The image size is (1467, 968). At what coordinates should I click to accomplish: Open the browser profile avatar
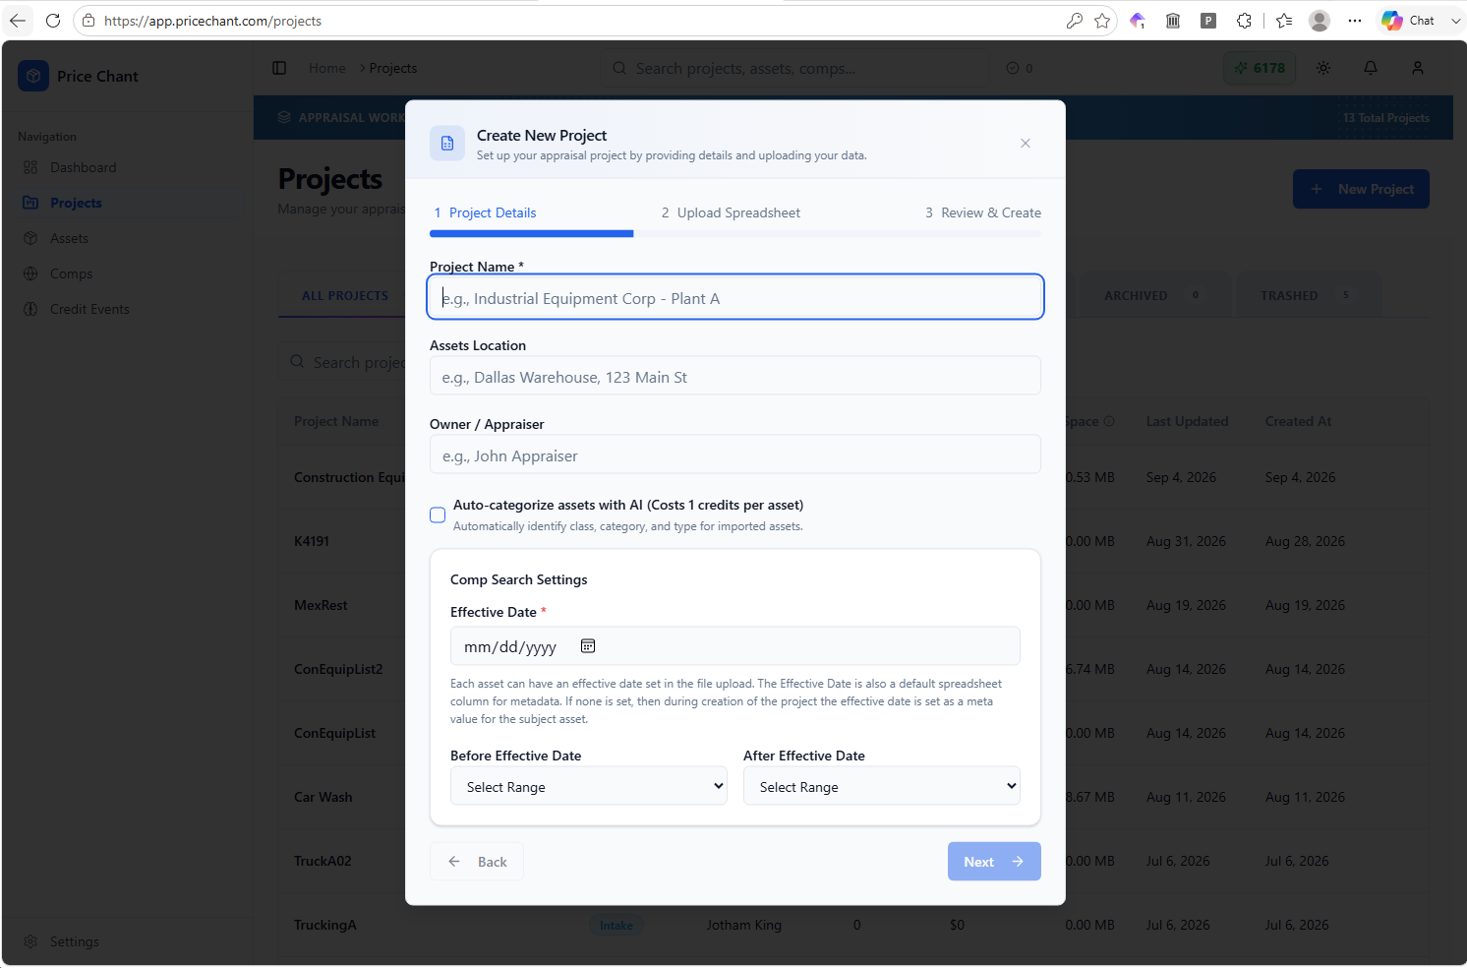pos(1320,21)
